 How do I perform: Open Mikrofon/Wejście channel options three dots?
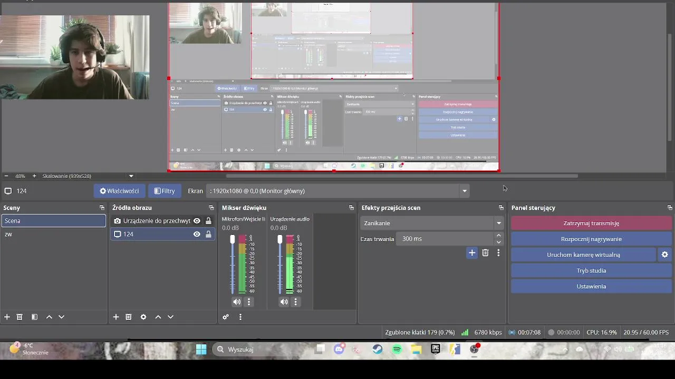pyautogui.click(x=249, y=302)
